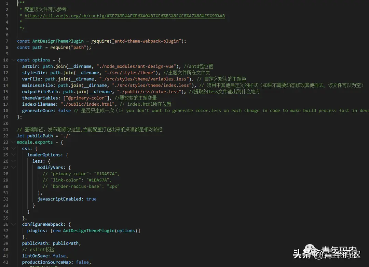Image resolution: width=369 pixels, height=267 pixels.
Task: Collapse the 'const options' block fold arrow
Action: 13,60
